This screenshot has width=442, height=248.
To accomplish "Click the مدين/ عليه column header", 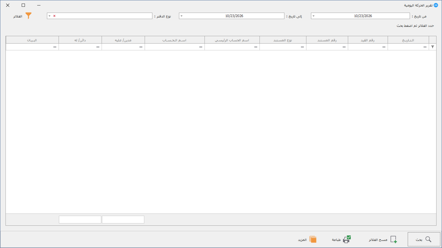I will click(123, 40).
